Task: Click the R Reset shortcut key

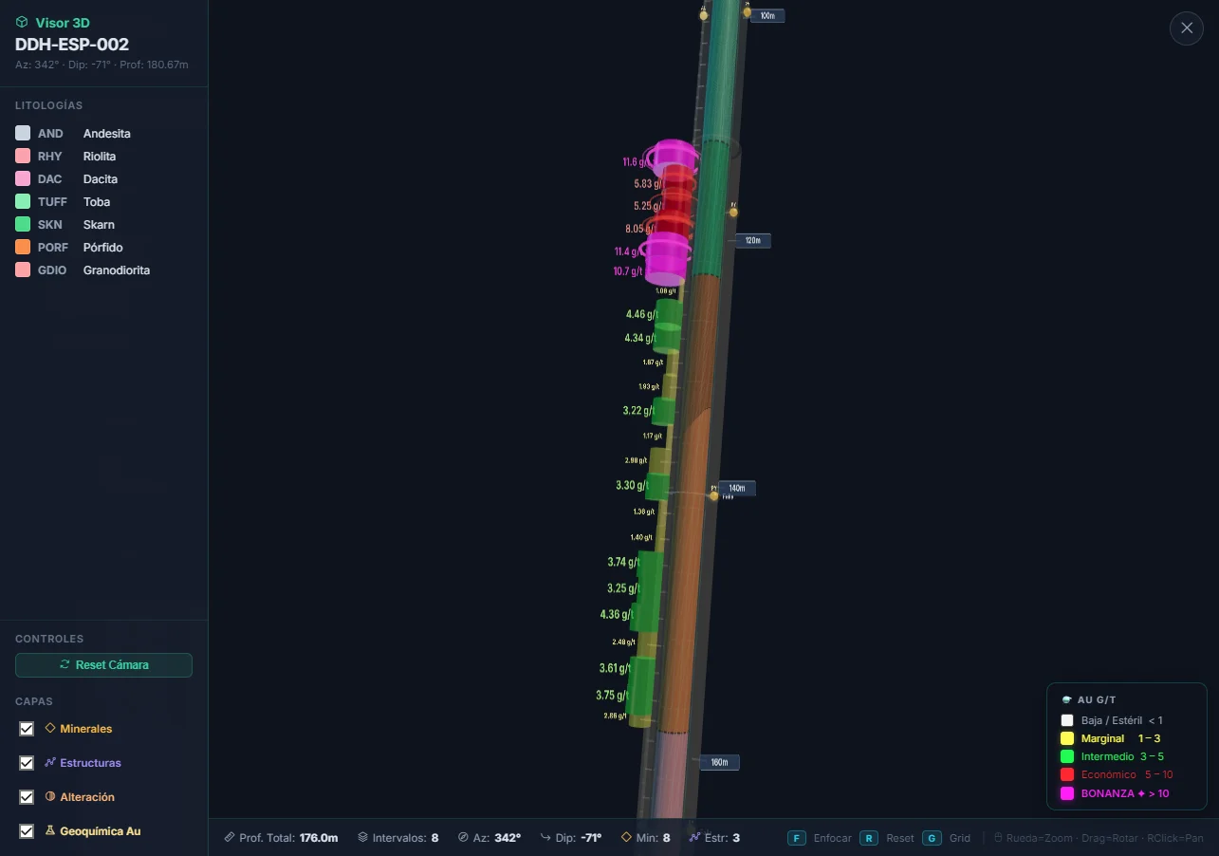Action: point(869,838)
